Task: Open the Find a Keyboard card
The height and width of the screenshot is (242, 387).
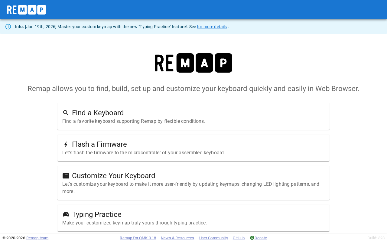Action: (193, 116)
